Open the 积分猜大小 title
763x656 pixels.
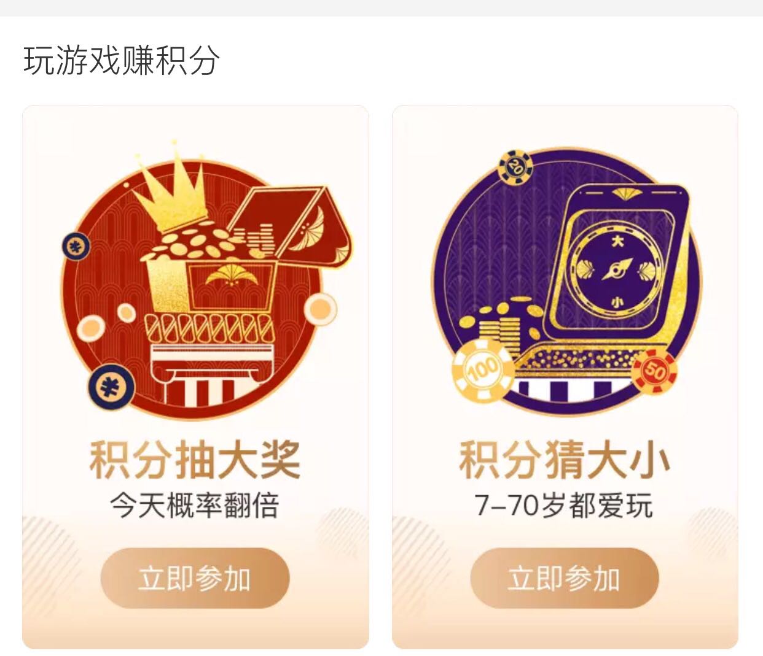pos(565,459)
